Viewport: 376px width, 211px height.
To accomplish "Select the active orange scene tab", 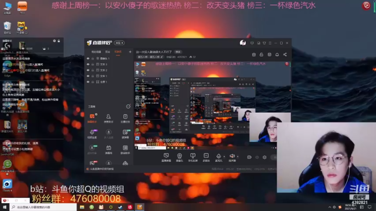I will pyautogui.click(x=118, y=52).
